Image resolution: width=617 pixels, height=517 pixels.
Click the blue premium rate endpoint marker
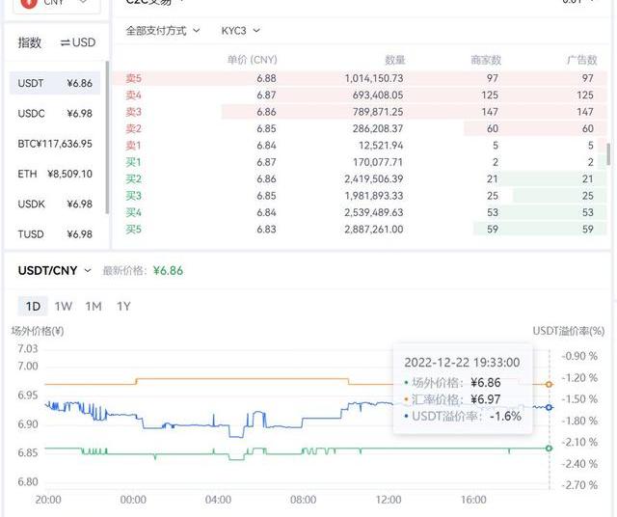(x=550, y=408)
